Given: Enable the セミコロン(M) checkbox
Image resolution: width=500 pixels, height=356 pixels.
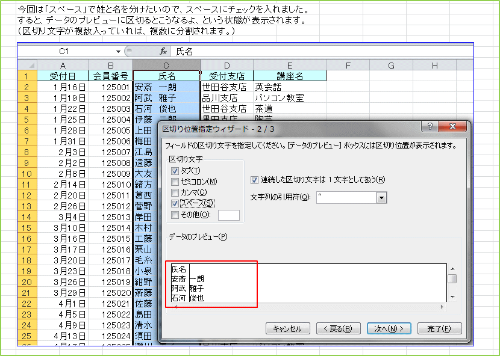Looking at the screenshot, I should click(x=175, y=182).
